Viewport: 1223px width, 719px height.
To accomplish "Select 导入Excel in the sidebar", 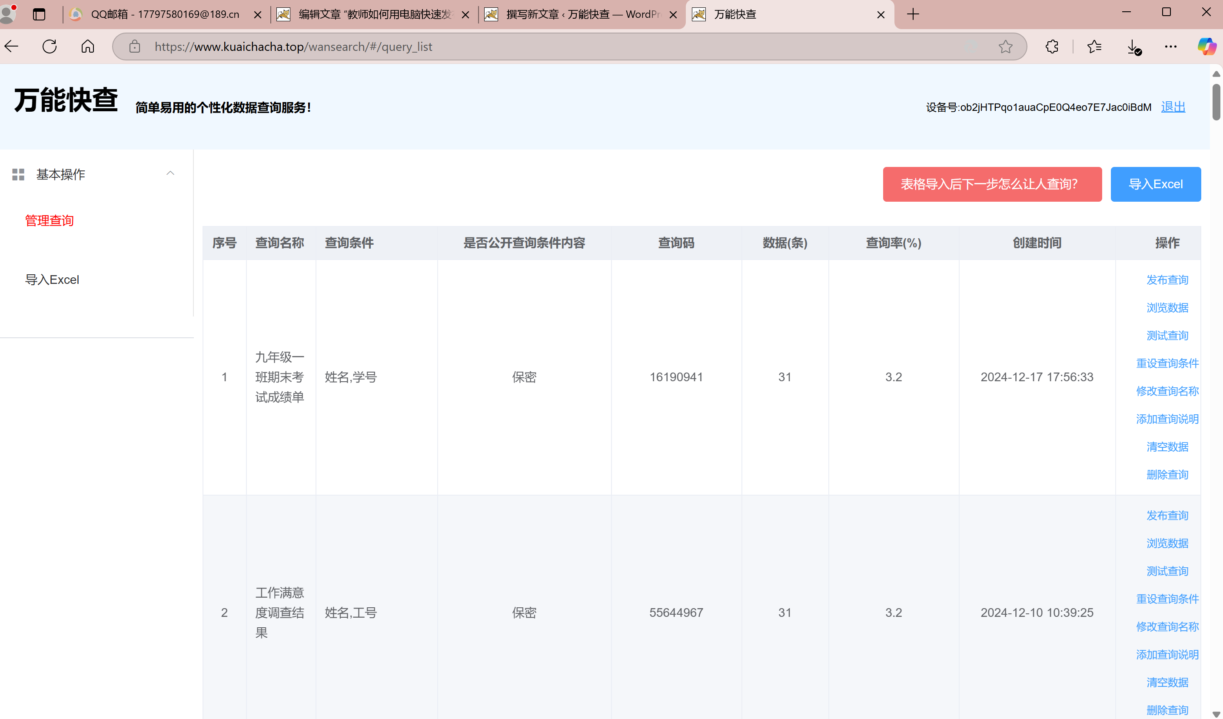I will click(x=52, y=280).
